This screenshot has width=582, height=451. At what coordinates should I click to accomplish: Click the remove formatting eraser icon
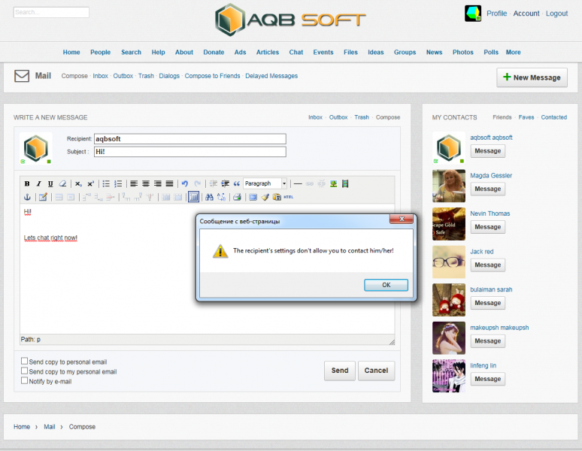62,183
